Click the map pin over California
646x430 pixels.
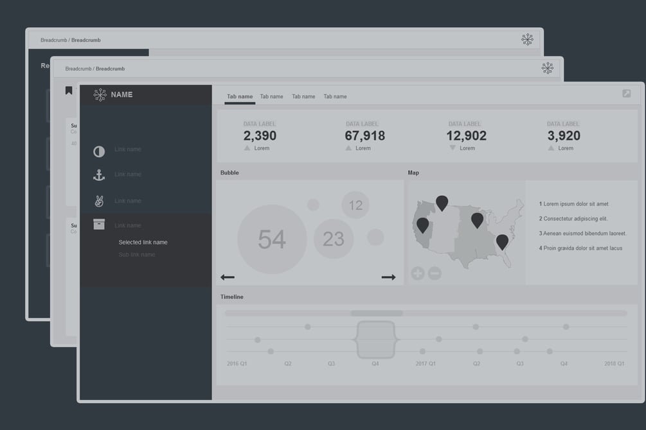[423, 225]
